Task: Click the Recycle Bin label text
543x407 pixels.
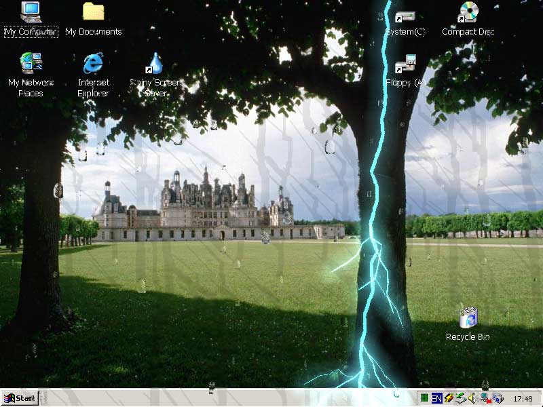Action: [x=468, y=336]
